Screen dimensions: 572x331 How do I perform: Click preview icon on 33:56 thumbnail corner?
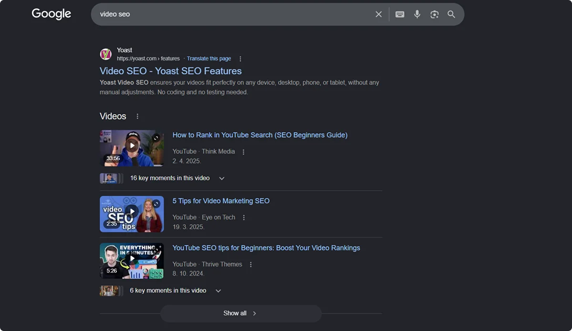point(156,138)
